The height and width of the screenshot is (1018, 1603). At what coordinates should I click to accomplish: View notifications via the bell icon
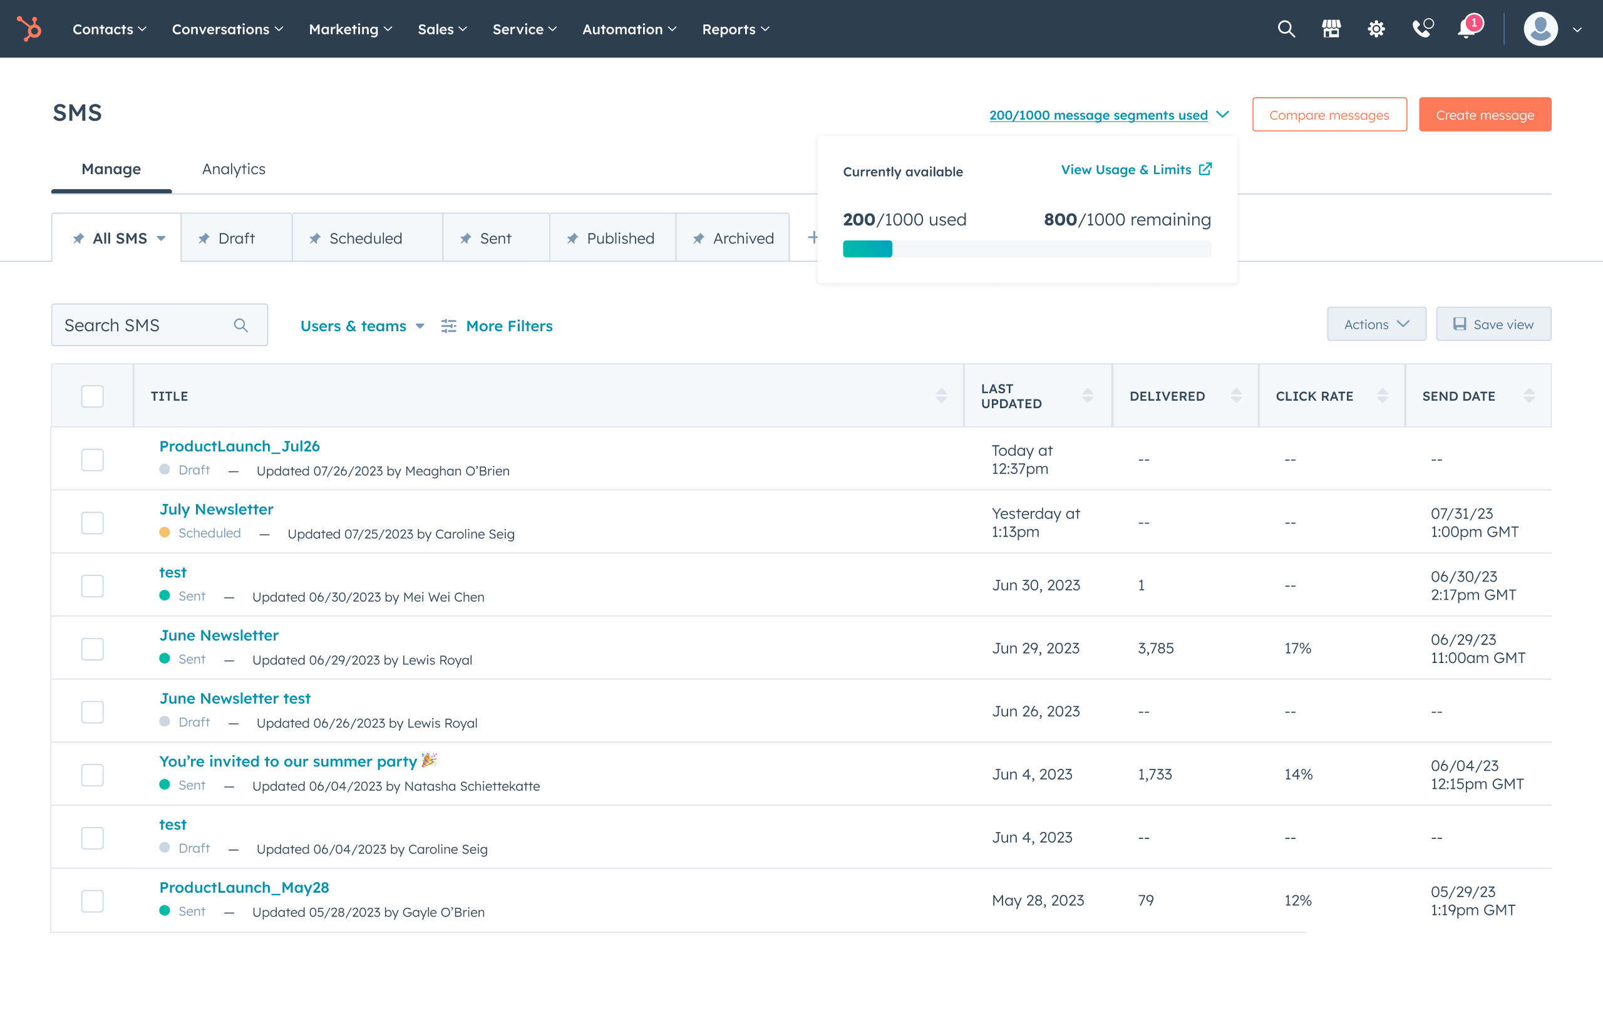point(1466,29)
